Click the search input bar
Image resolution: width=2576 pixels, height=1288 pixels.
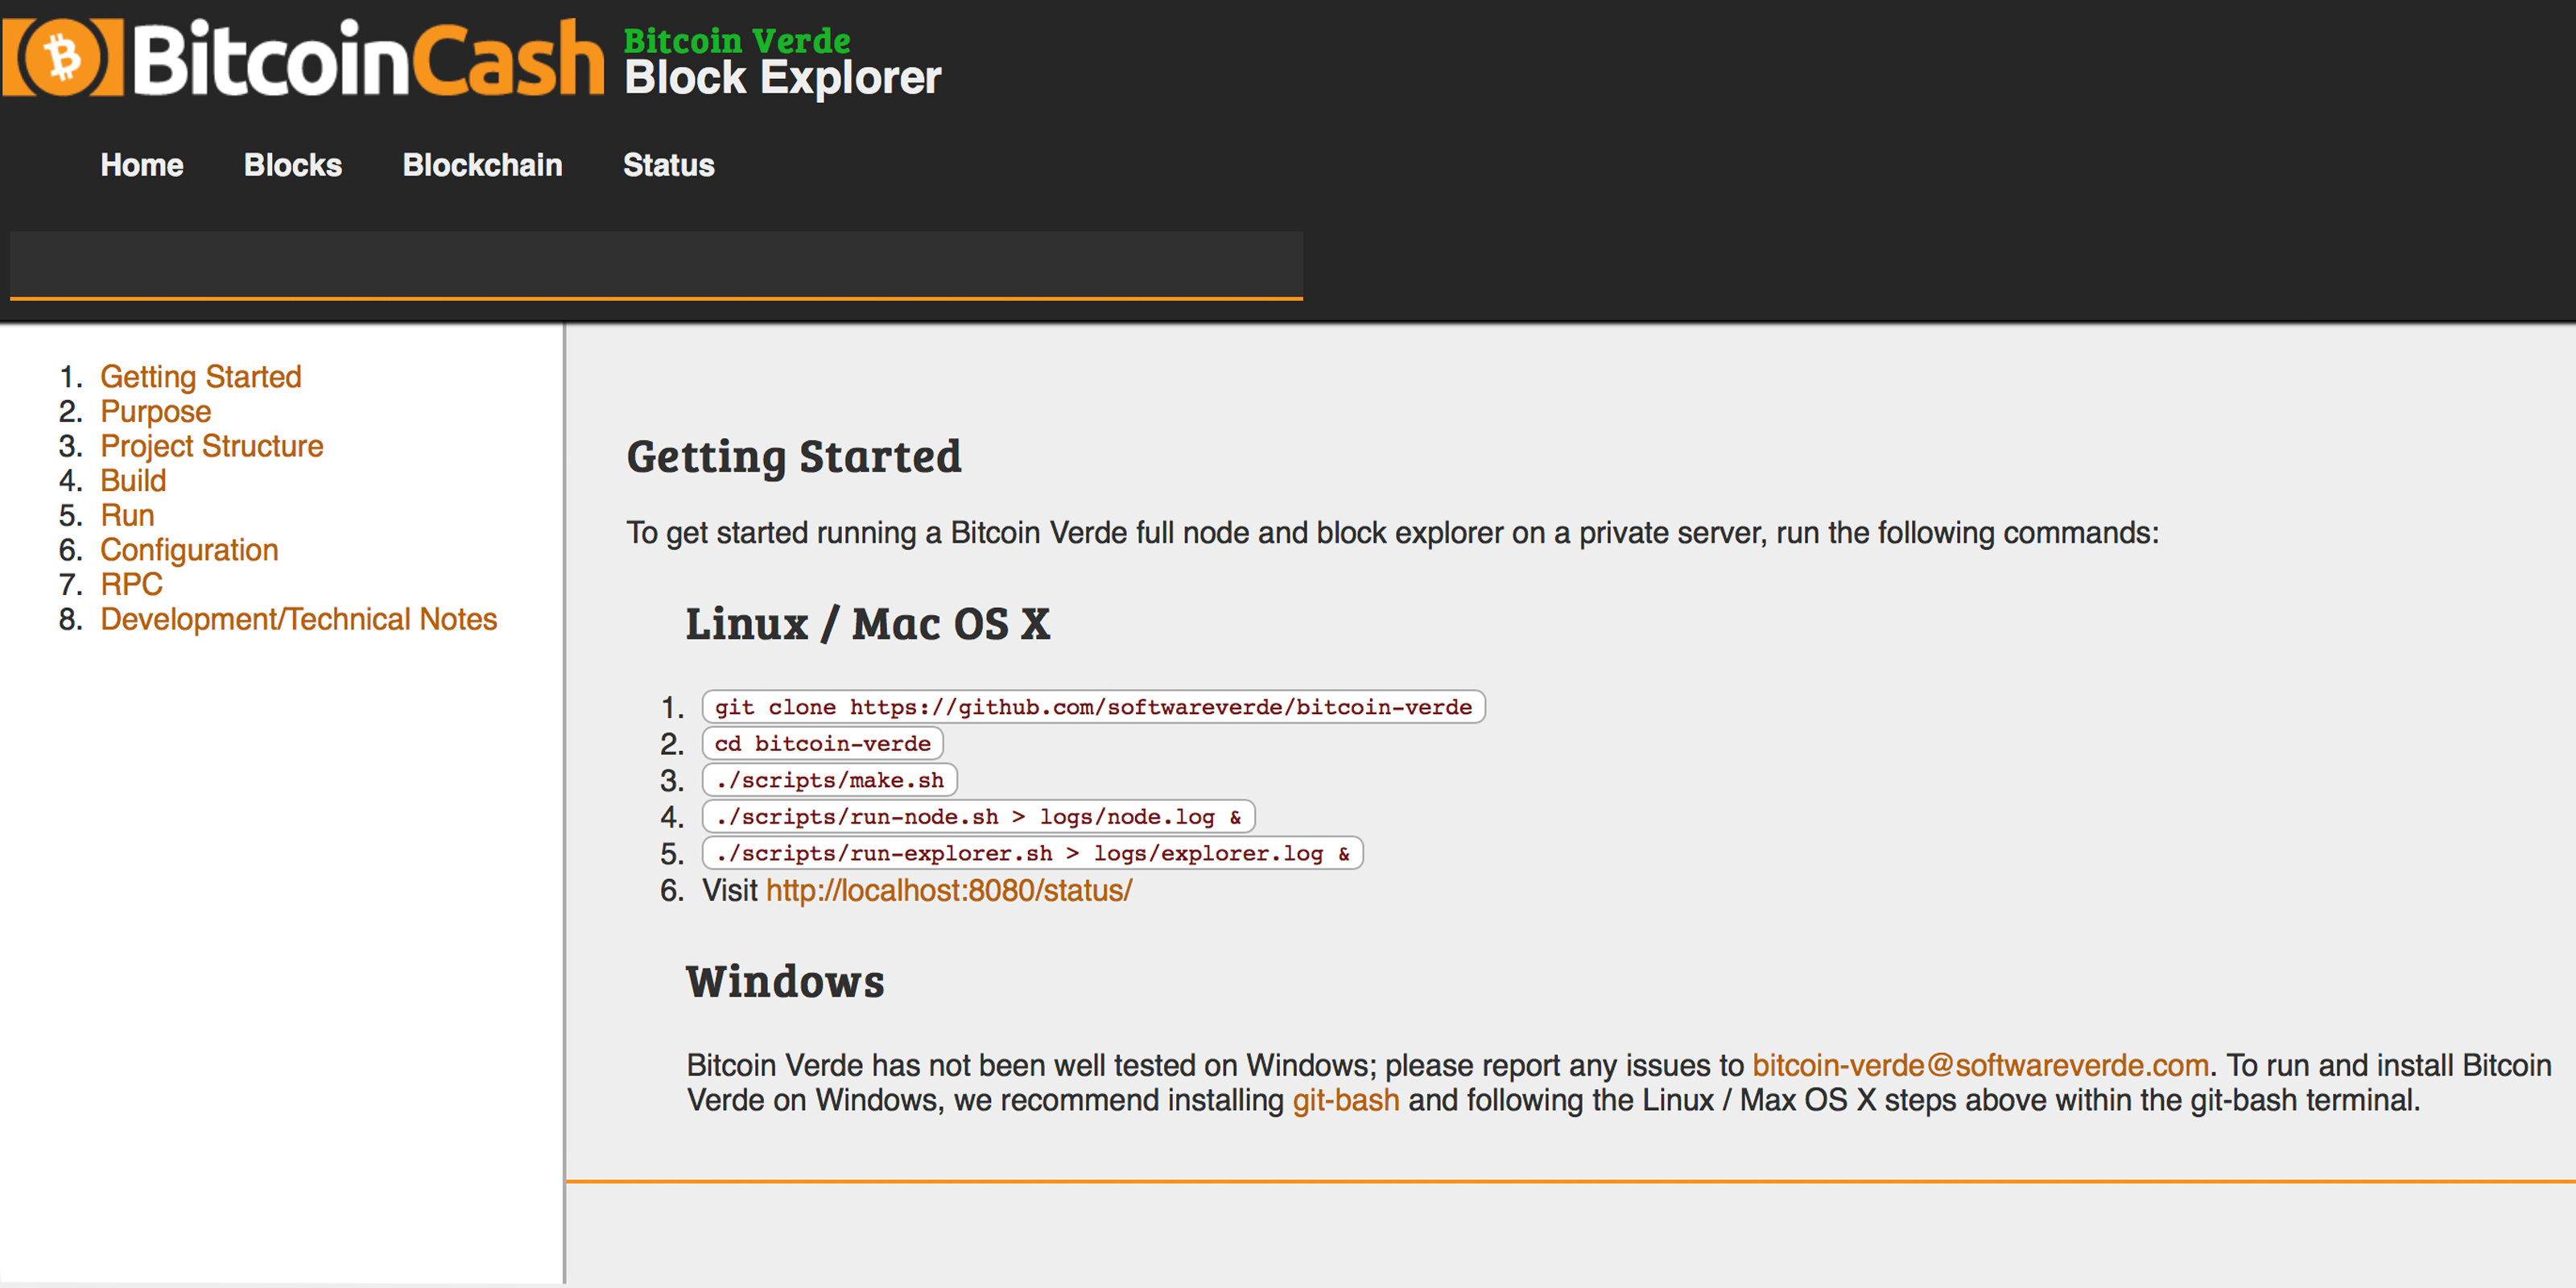(655, 264)
